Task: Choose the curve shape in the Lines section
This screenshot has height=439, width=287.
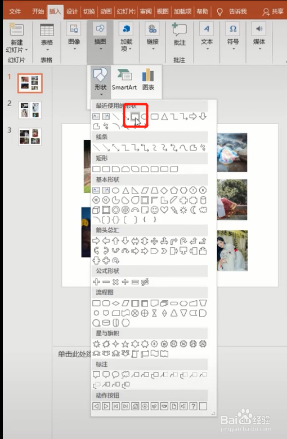Action: pos(183,147)
